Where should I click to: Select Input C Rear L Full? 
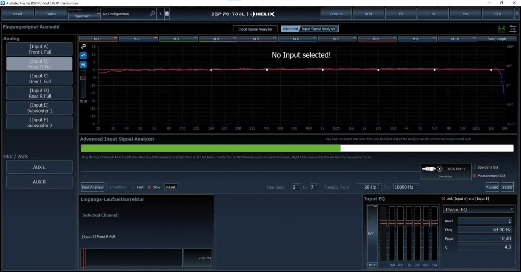(x=39, y=79)
